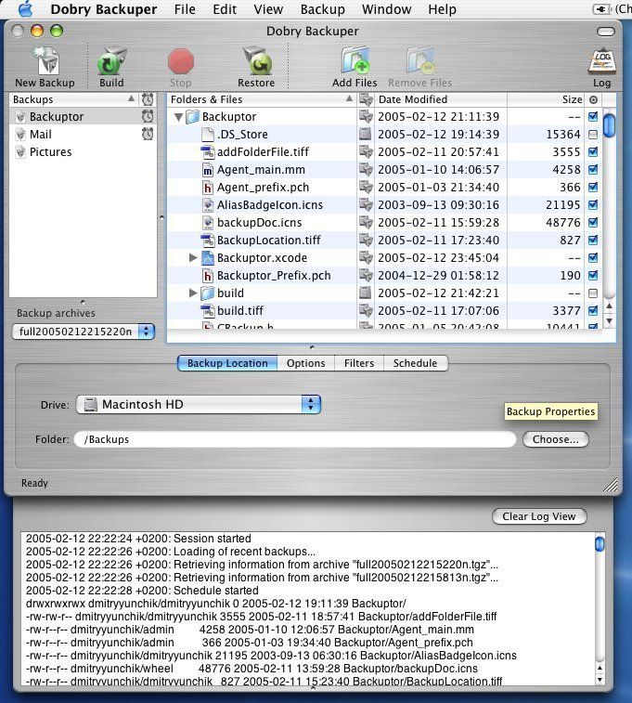This screenshot has height=703, width=632.
Task: Collapse the Backuptor folder tree
Action: 178,117
